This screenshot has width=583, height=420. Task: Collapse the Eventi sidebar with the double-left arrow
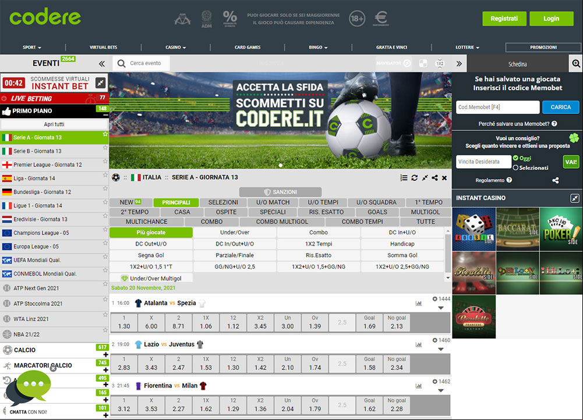pyautogui.click(x=101, y=64)
